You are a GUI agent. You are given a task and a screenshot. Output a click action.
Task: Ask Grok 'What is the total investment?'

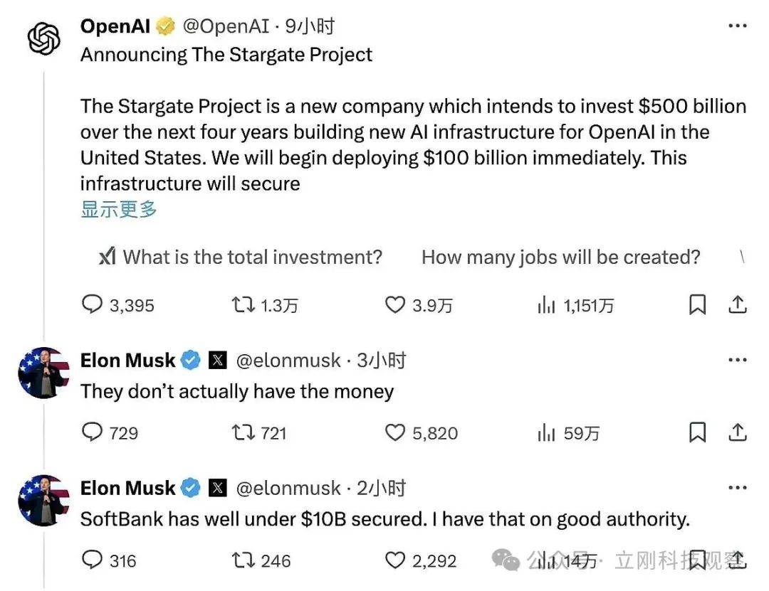[241, 257]
